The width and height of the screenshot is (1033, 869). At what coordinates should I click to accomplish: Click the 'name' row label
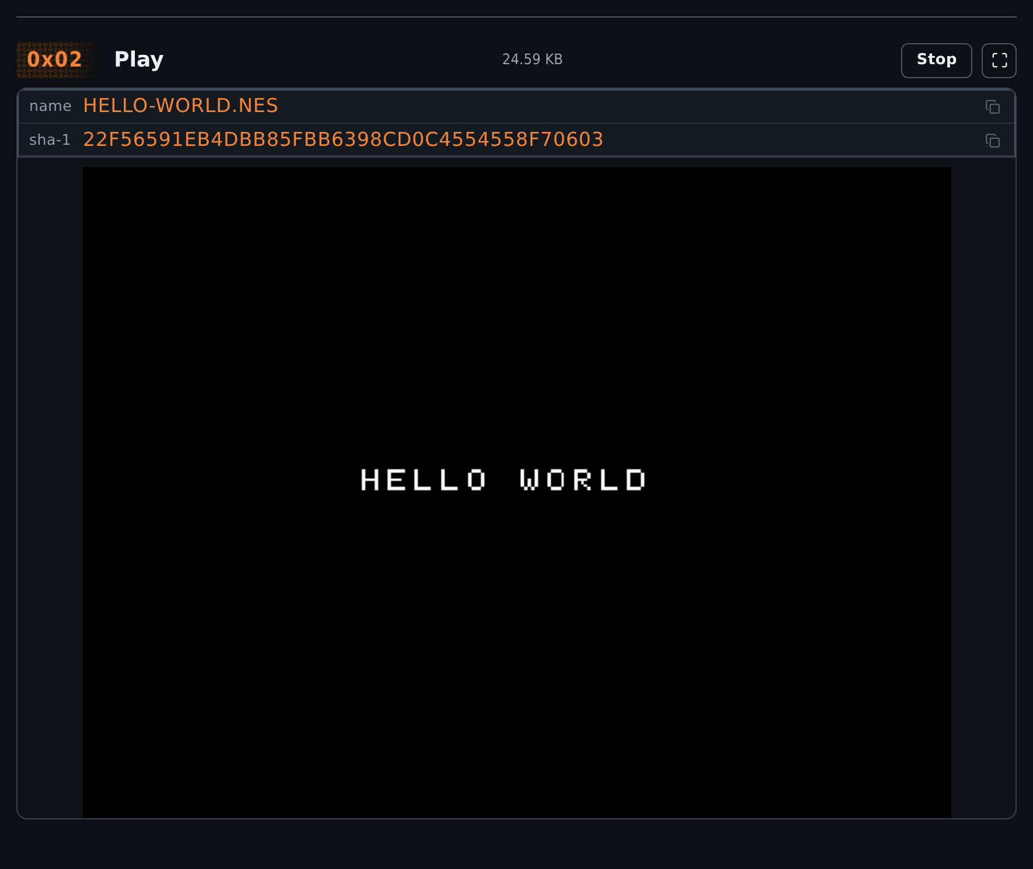point(50,106)
